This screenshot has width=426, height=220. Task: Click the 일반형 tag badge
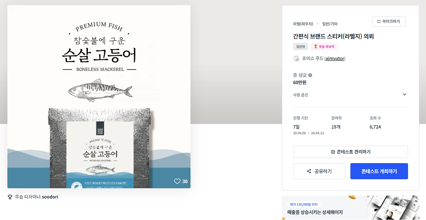click(x=301, y=47)
